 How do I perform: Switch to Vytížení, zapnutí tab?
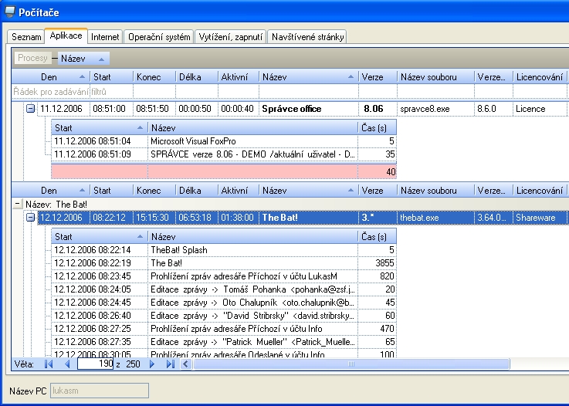click(230, 37)
